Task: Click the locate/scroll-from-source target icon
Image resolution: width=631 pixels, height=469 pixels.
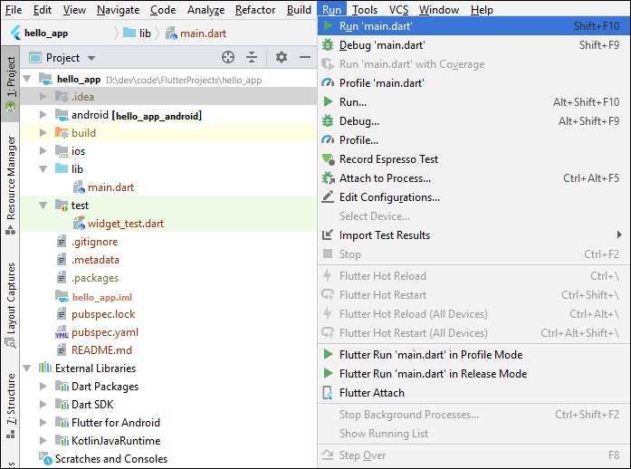Action: coord(228,58)
